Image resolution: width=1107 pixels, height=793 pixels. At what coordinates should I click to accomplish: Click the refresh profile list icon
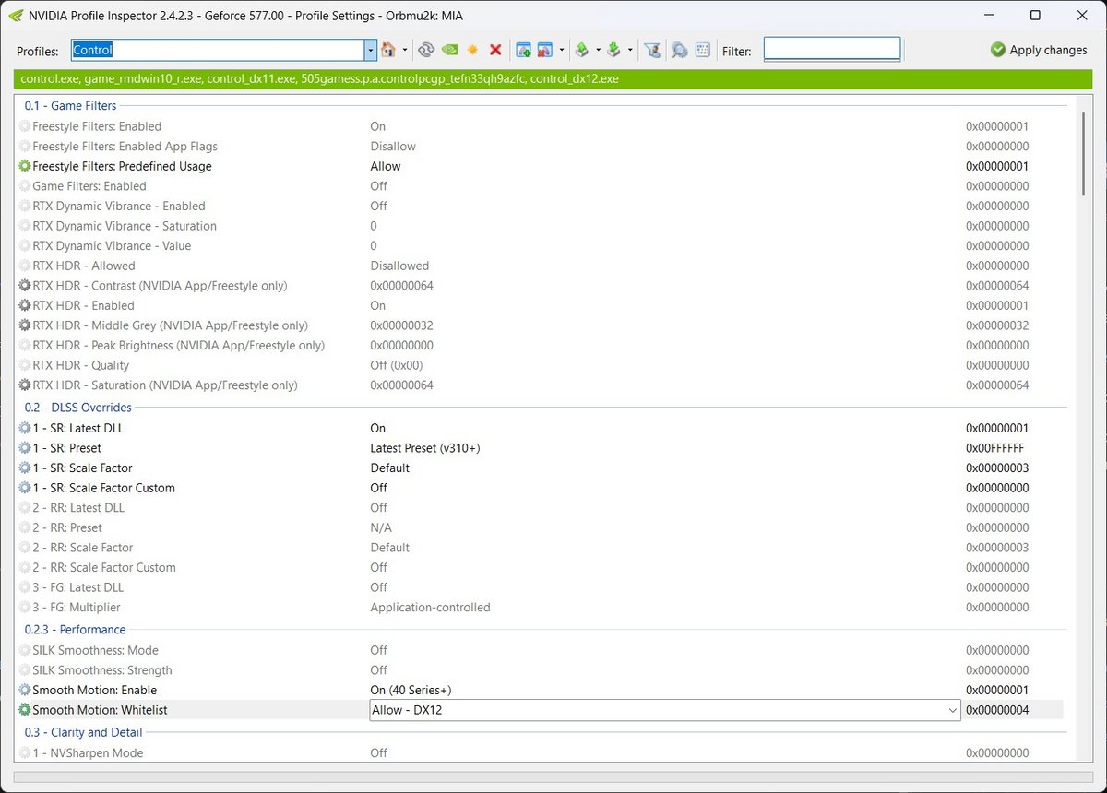click(426, 50)
